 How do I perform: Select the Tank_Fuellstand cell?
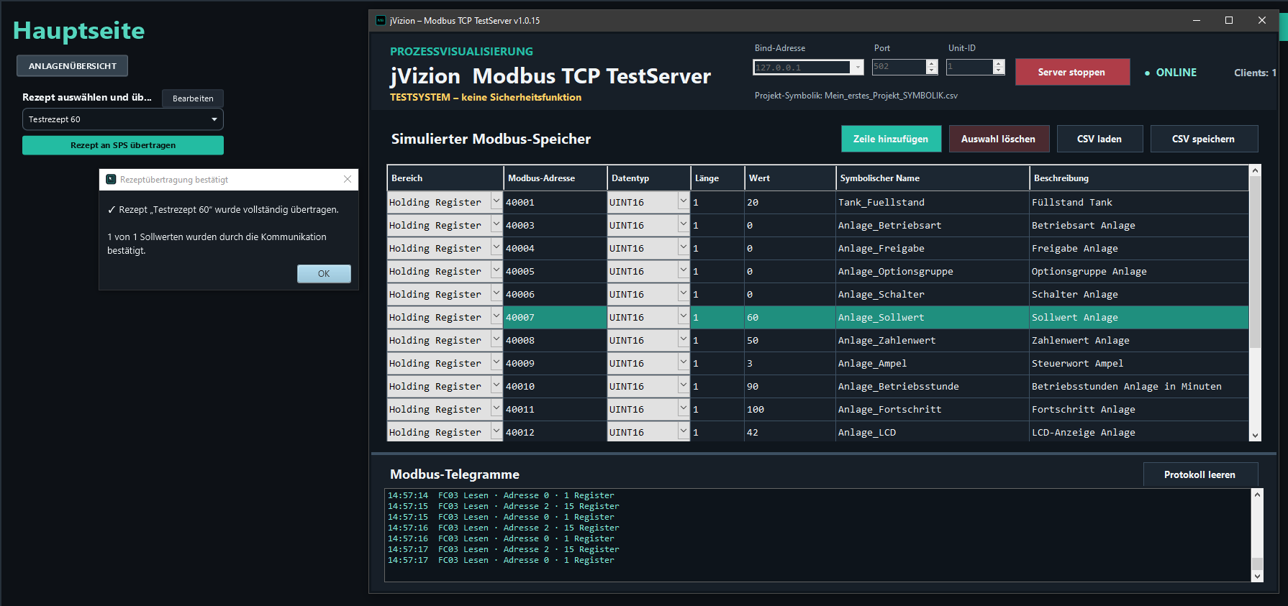(x=933, y=202)
